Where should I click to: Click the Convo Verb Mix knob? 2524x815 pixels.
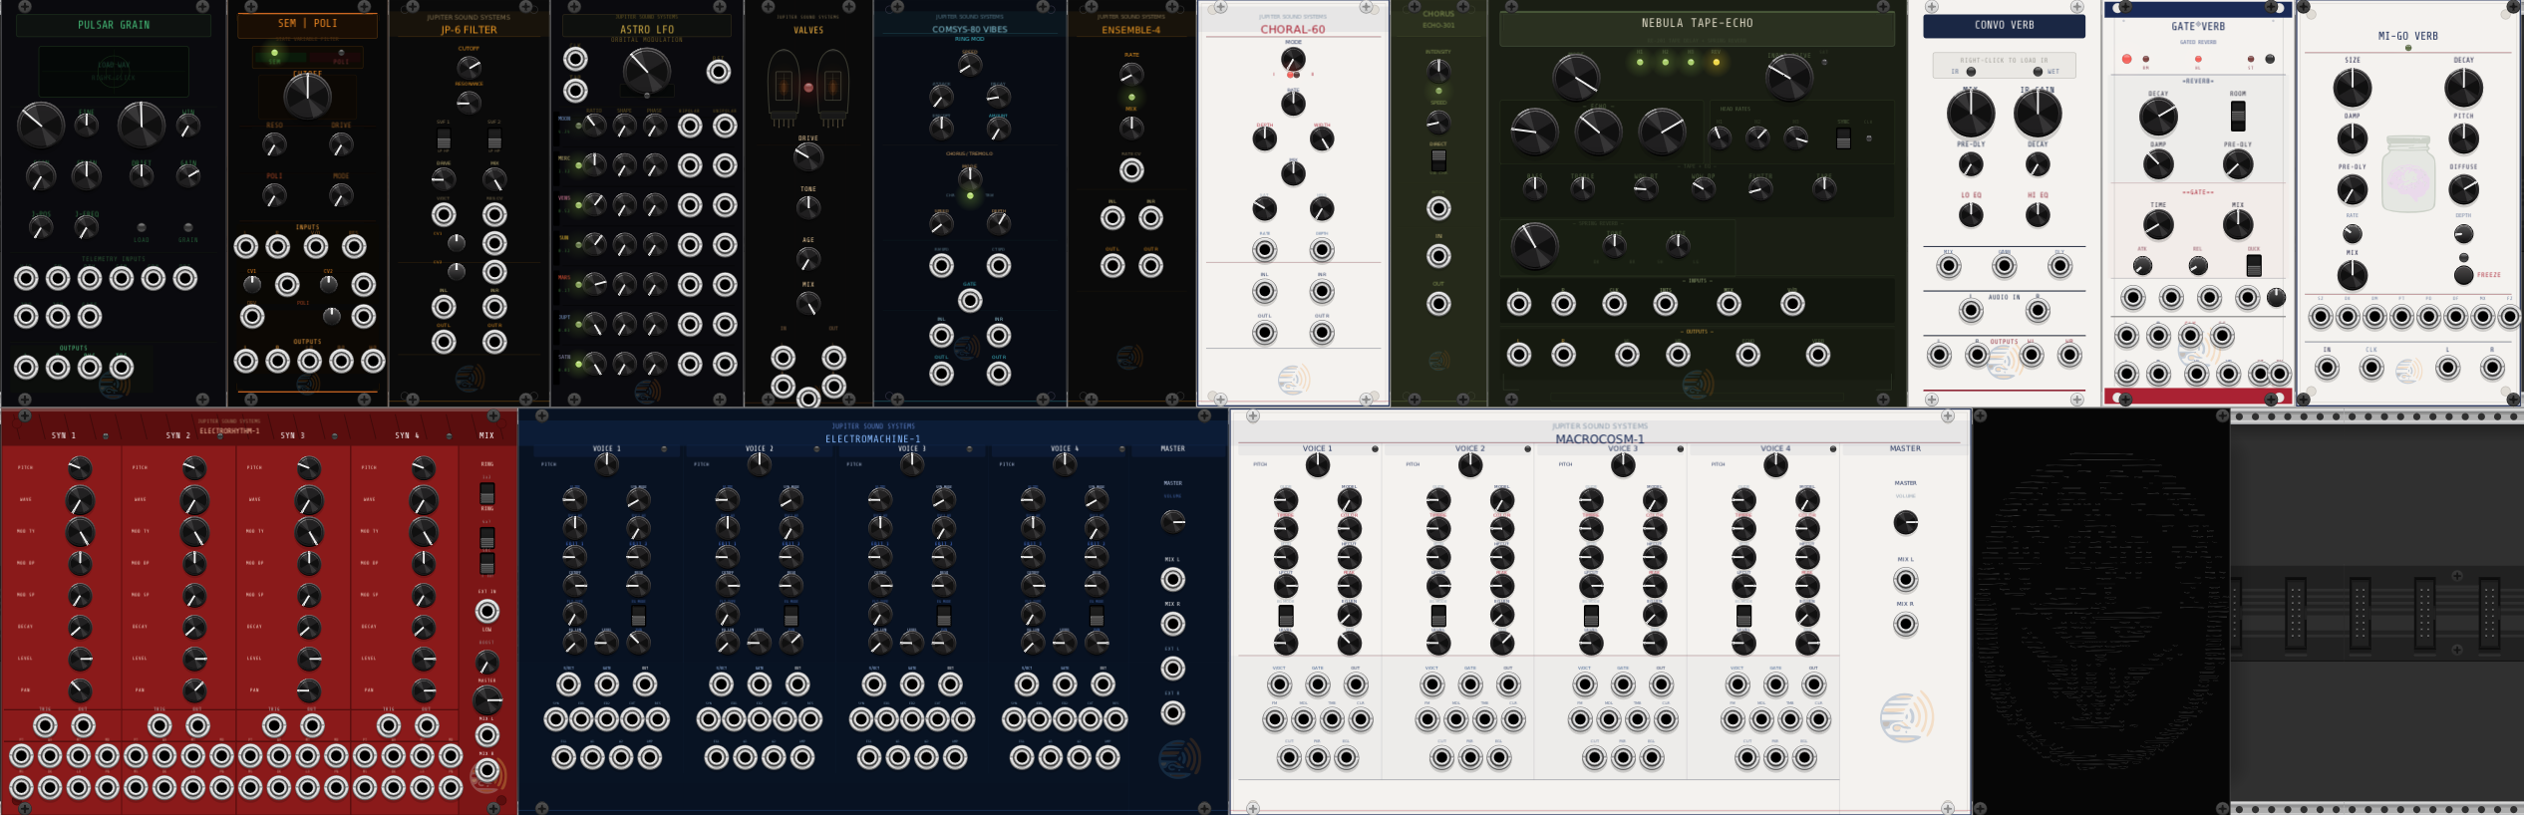1971,114
